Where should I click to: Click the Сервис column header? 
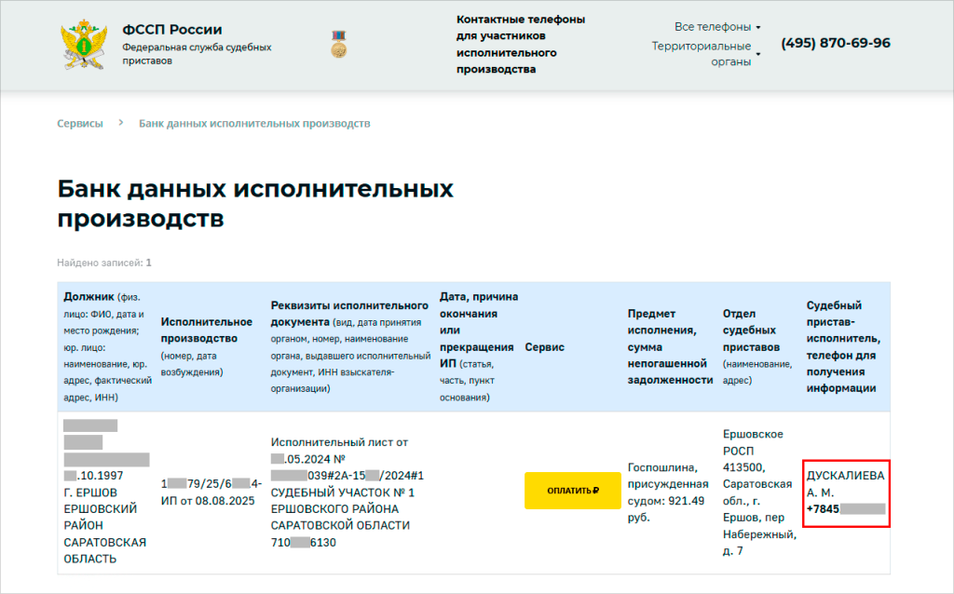tap(545, 347)
